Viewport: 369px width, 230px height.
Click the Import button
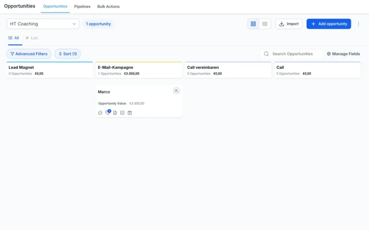[x=289, y=24]
